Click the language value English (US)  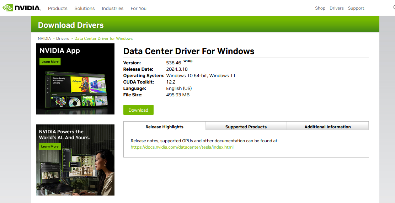(x=179, y=89)
